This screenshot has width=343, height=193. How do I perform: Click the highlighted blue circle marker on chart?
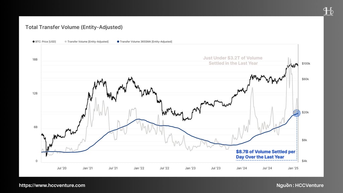click(x=297, y=113)
